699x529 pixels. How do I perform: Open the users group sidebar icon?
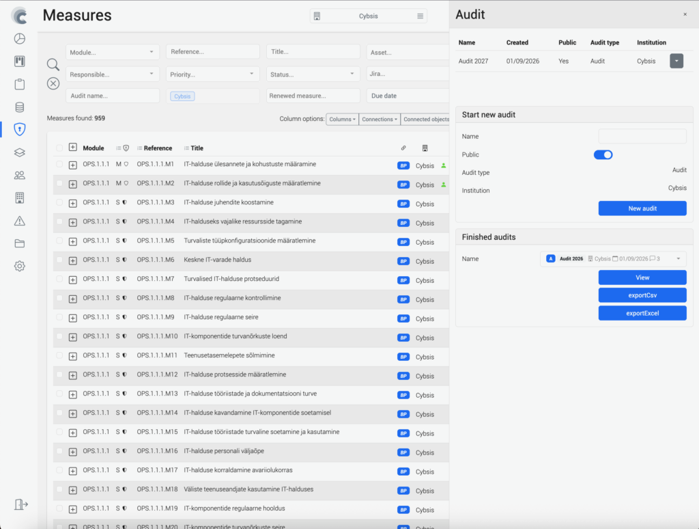(20, 175)
